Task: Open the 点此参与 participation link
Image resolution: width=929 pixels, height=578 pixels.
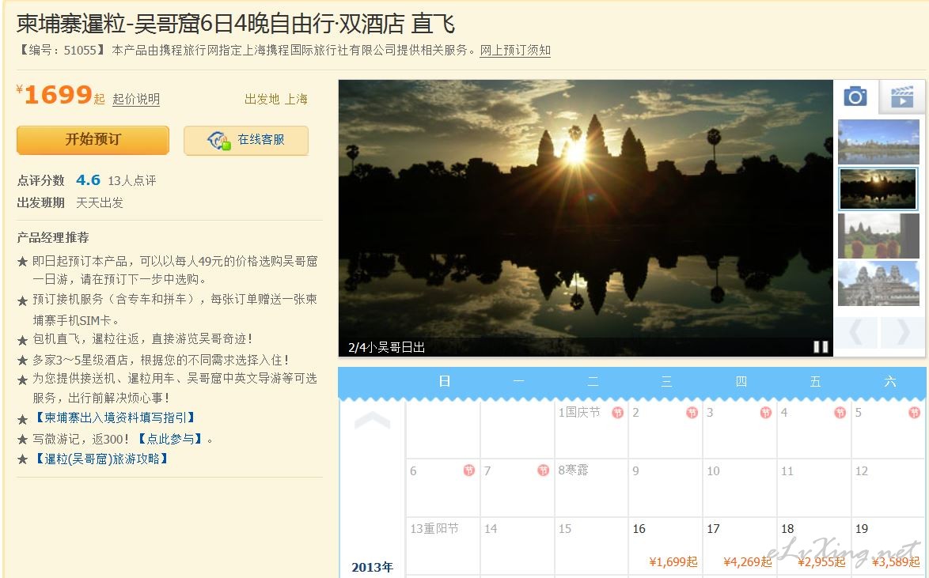Action: (x=171, y=439)
